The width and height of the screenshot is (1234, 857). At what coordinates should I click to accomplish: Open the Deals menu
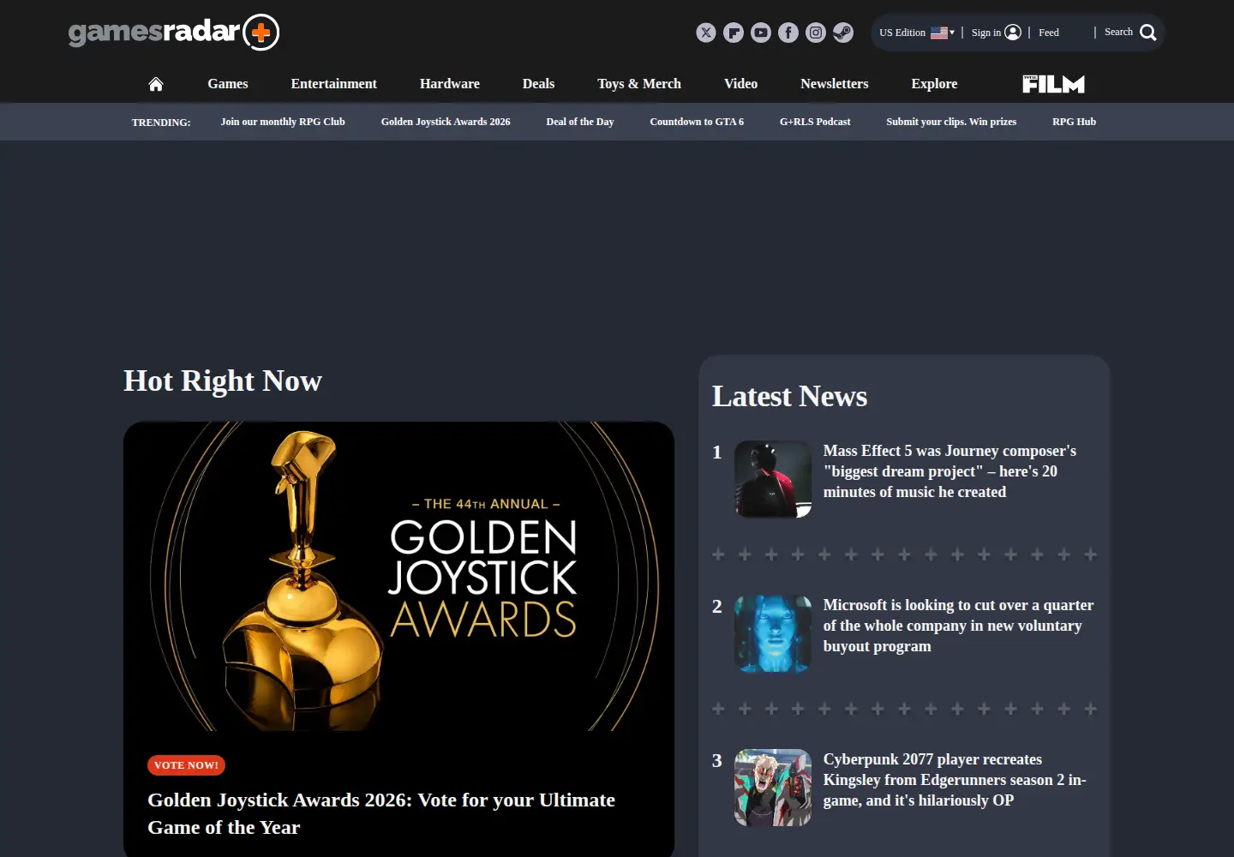pyautogui.click(x=538, y=84)
